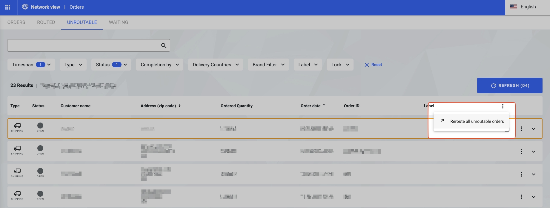Open the Brand Filter dropdown
The image size is (550, 208).
click(268, 65)
